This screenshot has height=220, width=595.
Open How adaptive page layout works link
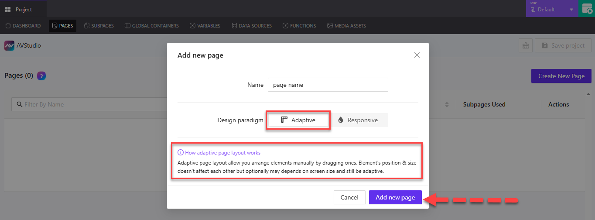[219, 153]
